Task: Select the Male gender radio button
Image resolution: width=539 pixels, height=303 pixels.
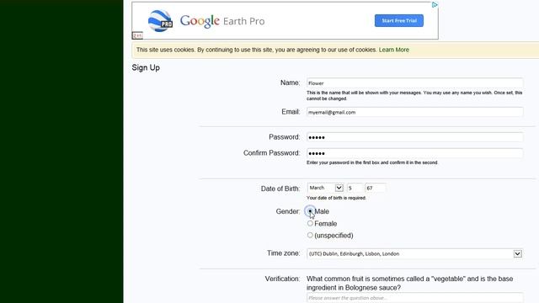Action: (x=310, y=211)
